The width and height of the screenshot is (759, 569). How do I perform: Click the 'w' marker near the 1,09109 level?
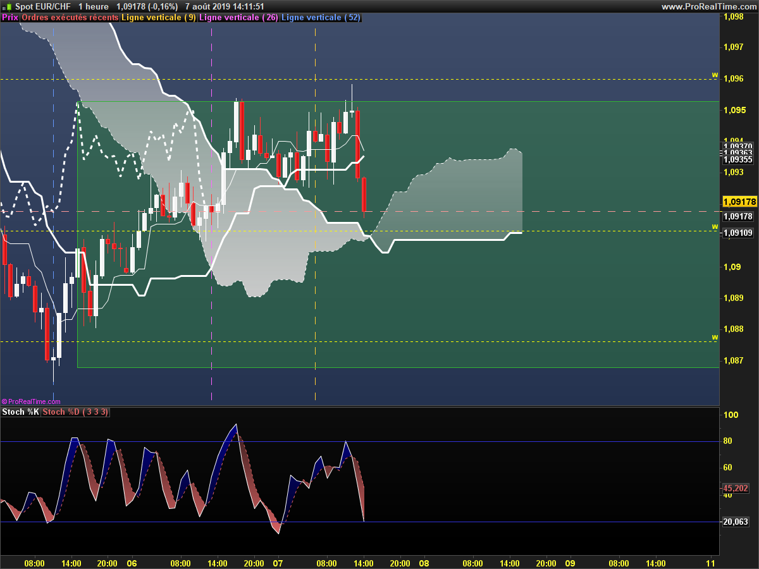[x=715, y=226]
